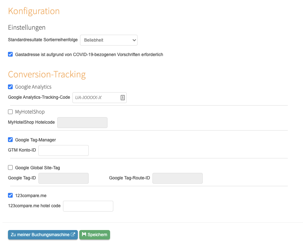The width and height of the screenshot is (303, 251).
Task: Click the Google Tag-ID field
Action: (64, 178)
